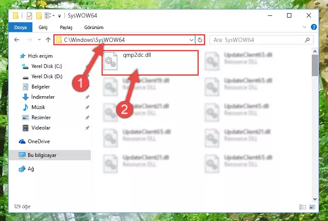Open the Customize Quick Access Toolbar dropdown
This screenshot has height=221, width=328.
click(59, 16)
